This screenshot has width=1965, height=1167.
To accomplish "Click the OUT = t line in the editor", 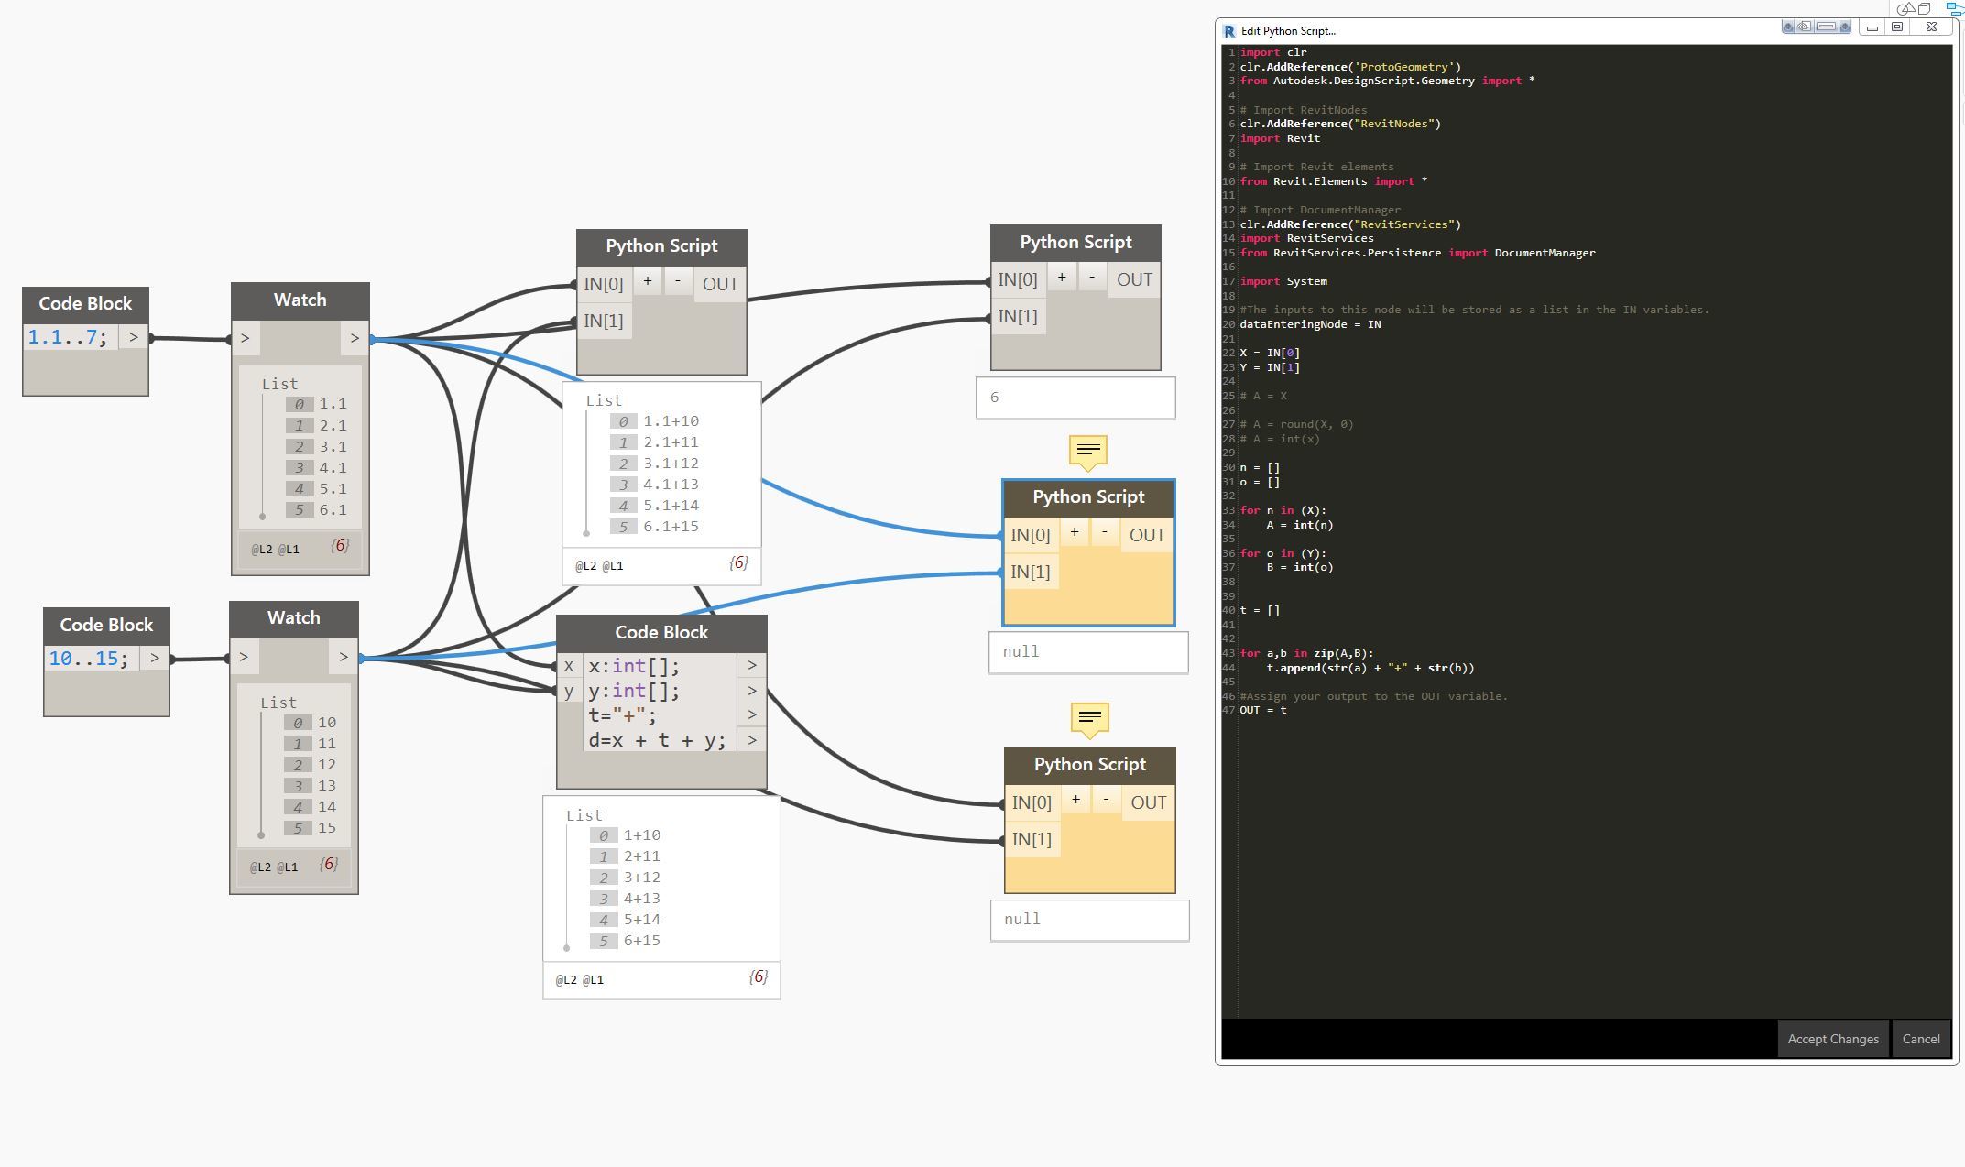I will (1263, 710).
